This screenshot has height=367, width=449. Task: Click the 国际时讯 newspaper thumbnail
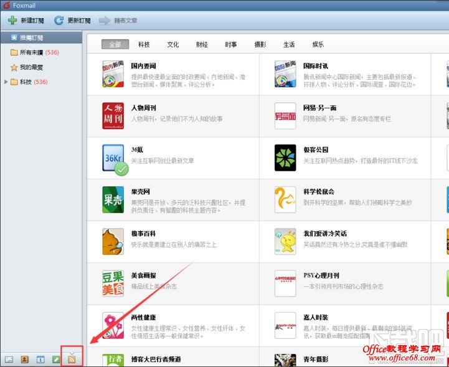[x=285, y=74]
